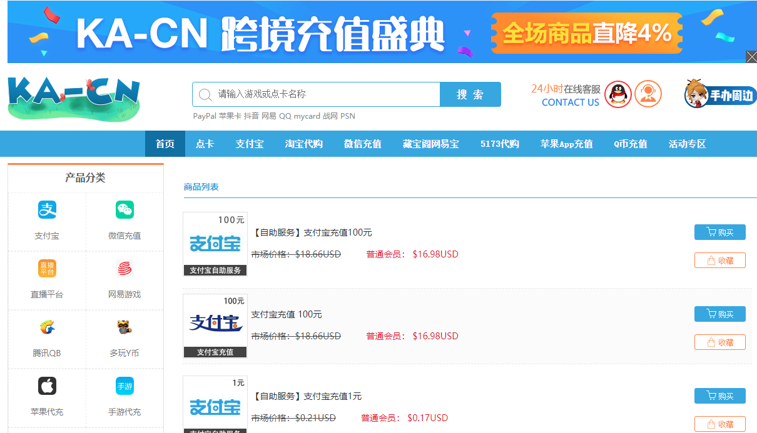Click the 商品列表 section heading
Screen dimensions: 757x433
pyautogui.click(x=201, y=187)
